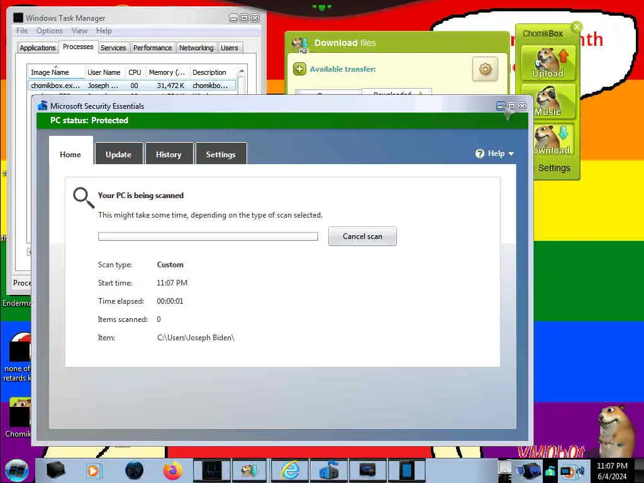Viewport: 644px width, 483px height.
Task: Open ChomikBox Settings
Action: point(554,168)
